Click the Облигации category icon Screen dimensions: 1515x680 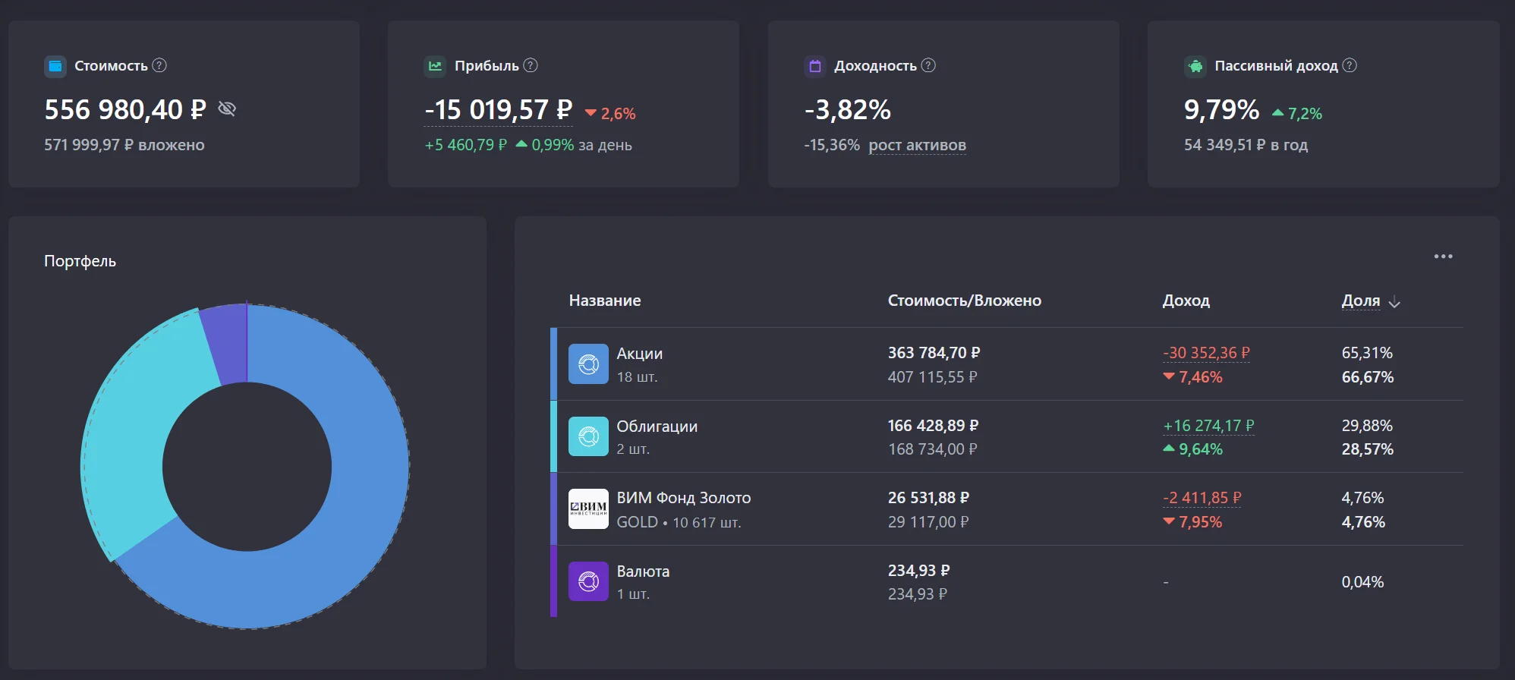click(x=588, y=436)
